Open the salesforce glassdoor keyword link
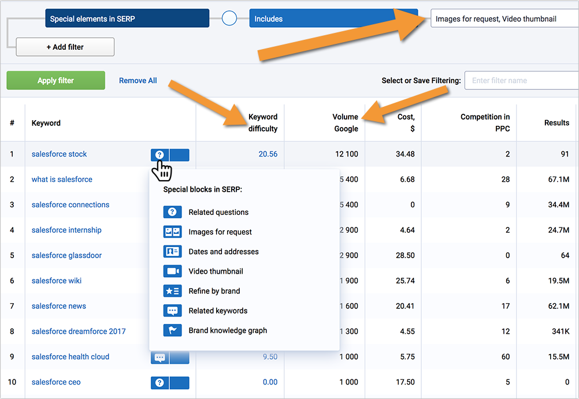 coord(66,255)
